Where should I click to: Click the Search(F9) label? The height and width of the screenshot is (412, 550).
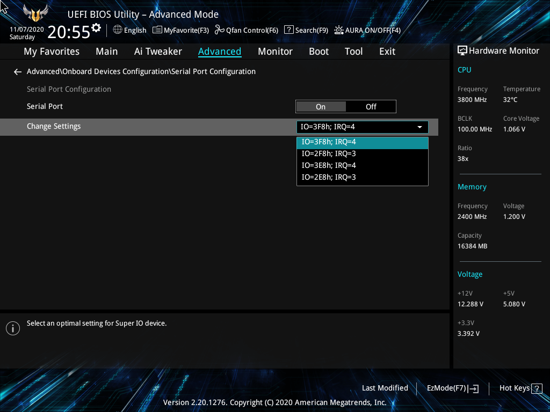coord(312,30)
